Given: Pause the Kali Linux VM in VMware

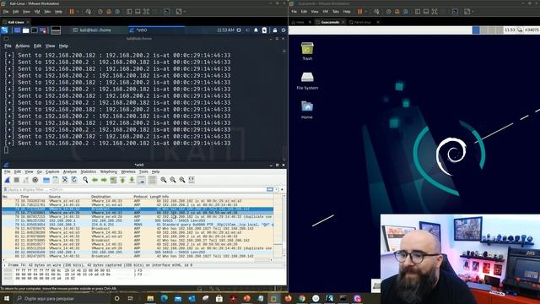Looking at the screenshot, I should [x=72, y=11].
